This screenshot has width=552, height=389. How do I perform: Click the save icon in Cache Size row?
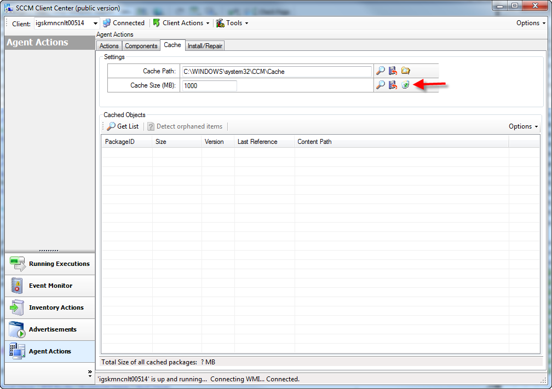393,85
